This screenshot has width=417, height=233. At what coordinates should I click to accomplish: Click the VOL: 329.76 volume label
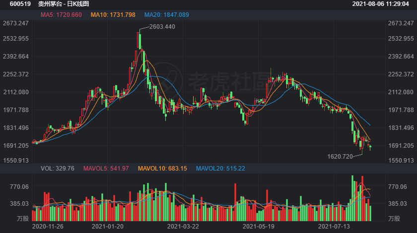click(x=58, y=169)
